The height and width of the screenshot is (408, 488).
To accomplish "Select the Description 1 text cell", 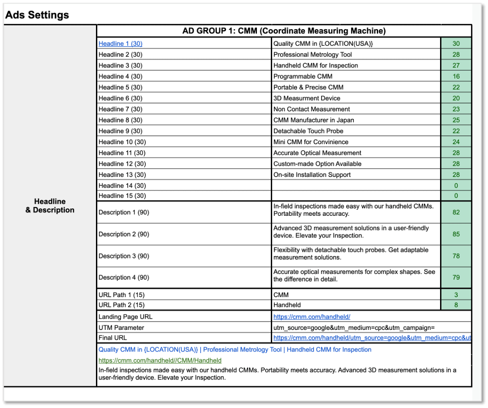I will [356, 212].
